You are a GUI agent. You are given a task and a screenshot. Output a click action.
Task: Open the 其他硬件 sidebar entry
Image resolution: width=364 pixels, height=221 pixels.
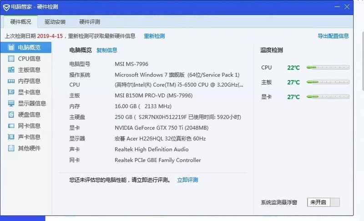click(26, 148)
